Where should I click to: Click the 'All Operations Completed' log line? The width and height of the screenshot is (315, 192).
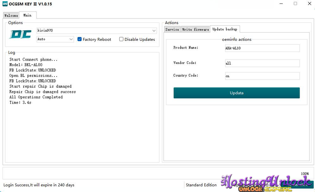36,97
